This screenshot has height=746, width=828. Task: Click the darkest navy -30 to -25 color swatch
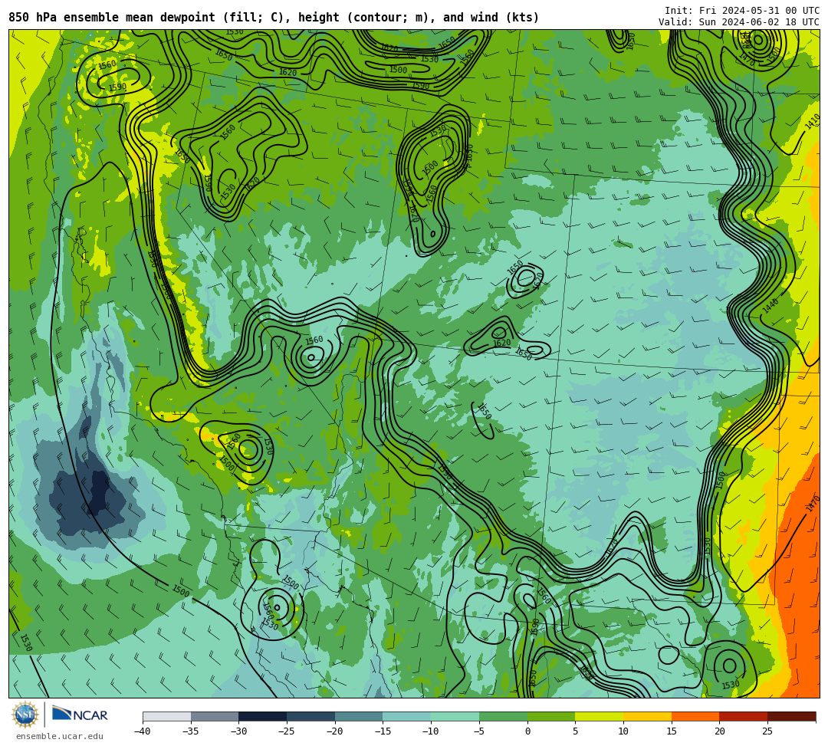(x=263, y=716)
